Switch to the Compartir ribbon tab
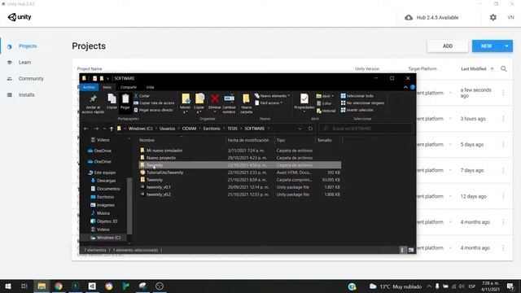Screen dimensions: 521x293 129,87
